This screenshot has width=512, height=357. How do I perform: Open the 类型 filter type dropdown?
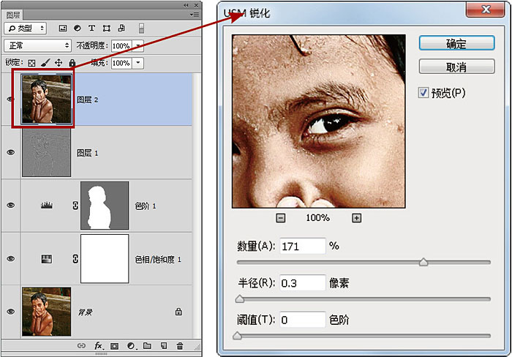point(26,29)
